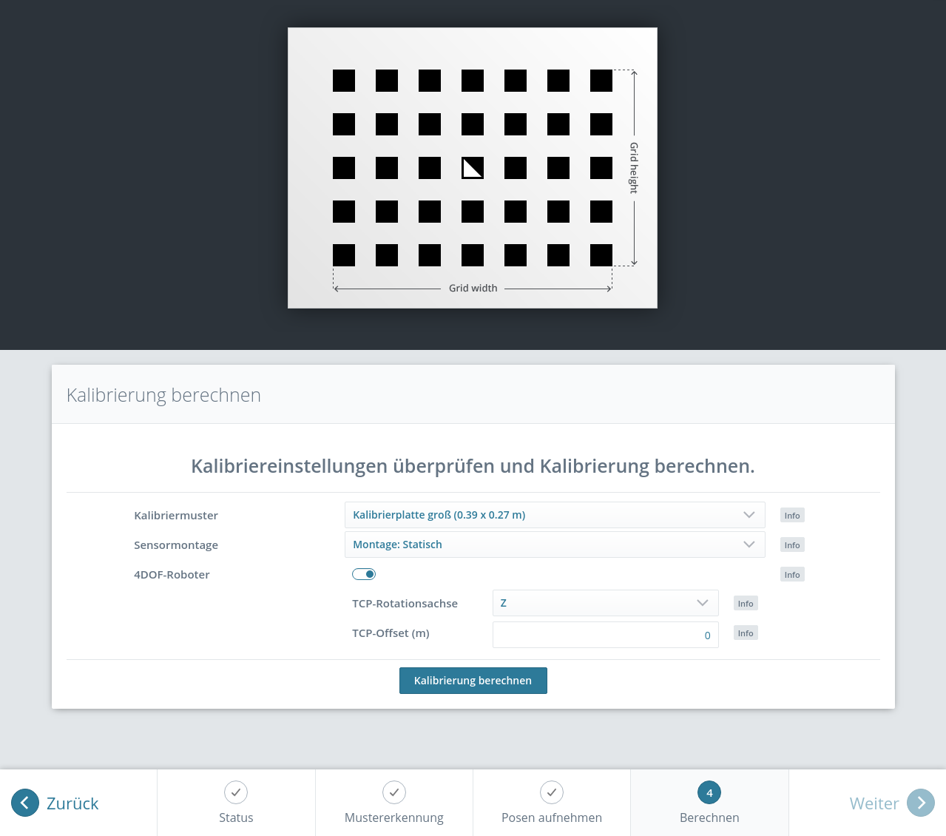The height and width of the screenshot is (836, 946).
Task: Click the checkmark icon above the Status step
Action: click(x=235, y=792)
